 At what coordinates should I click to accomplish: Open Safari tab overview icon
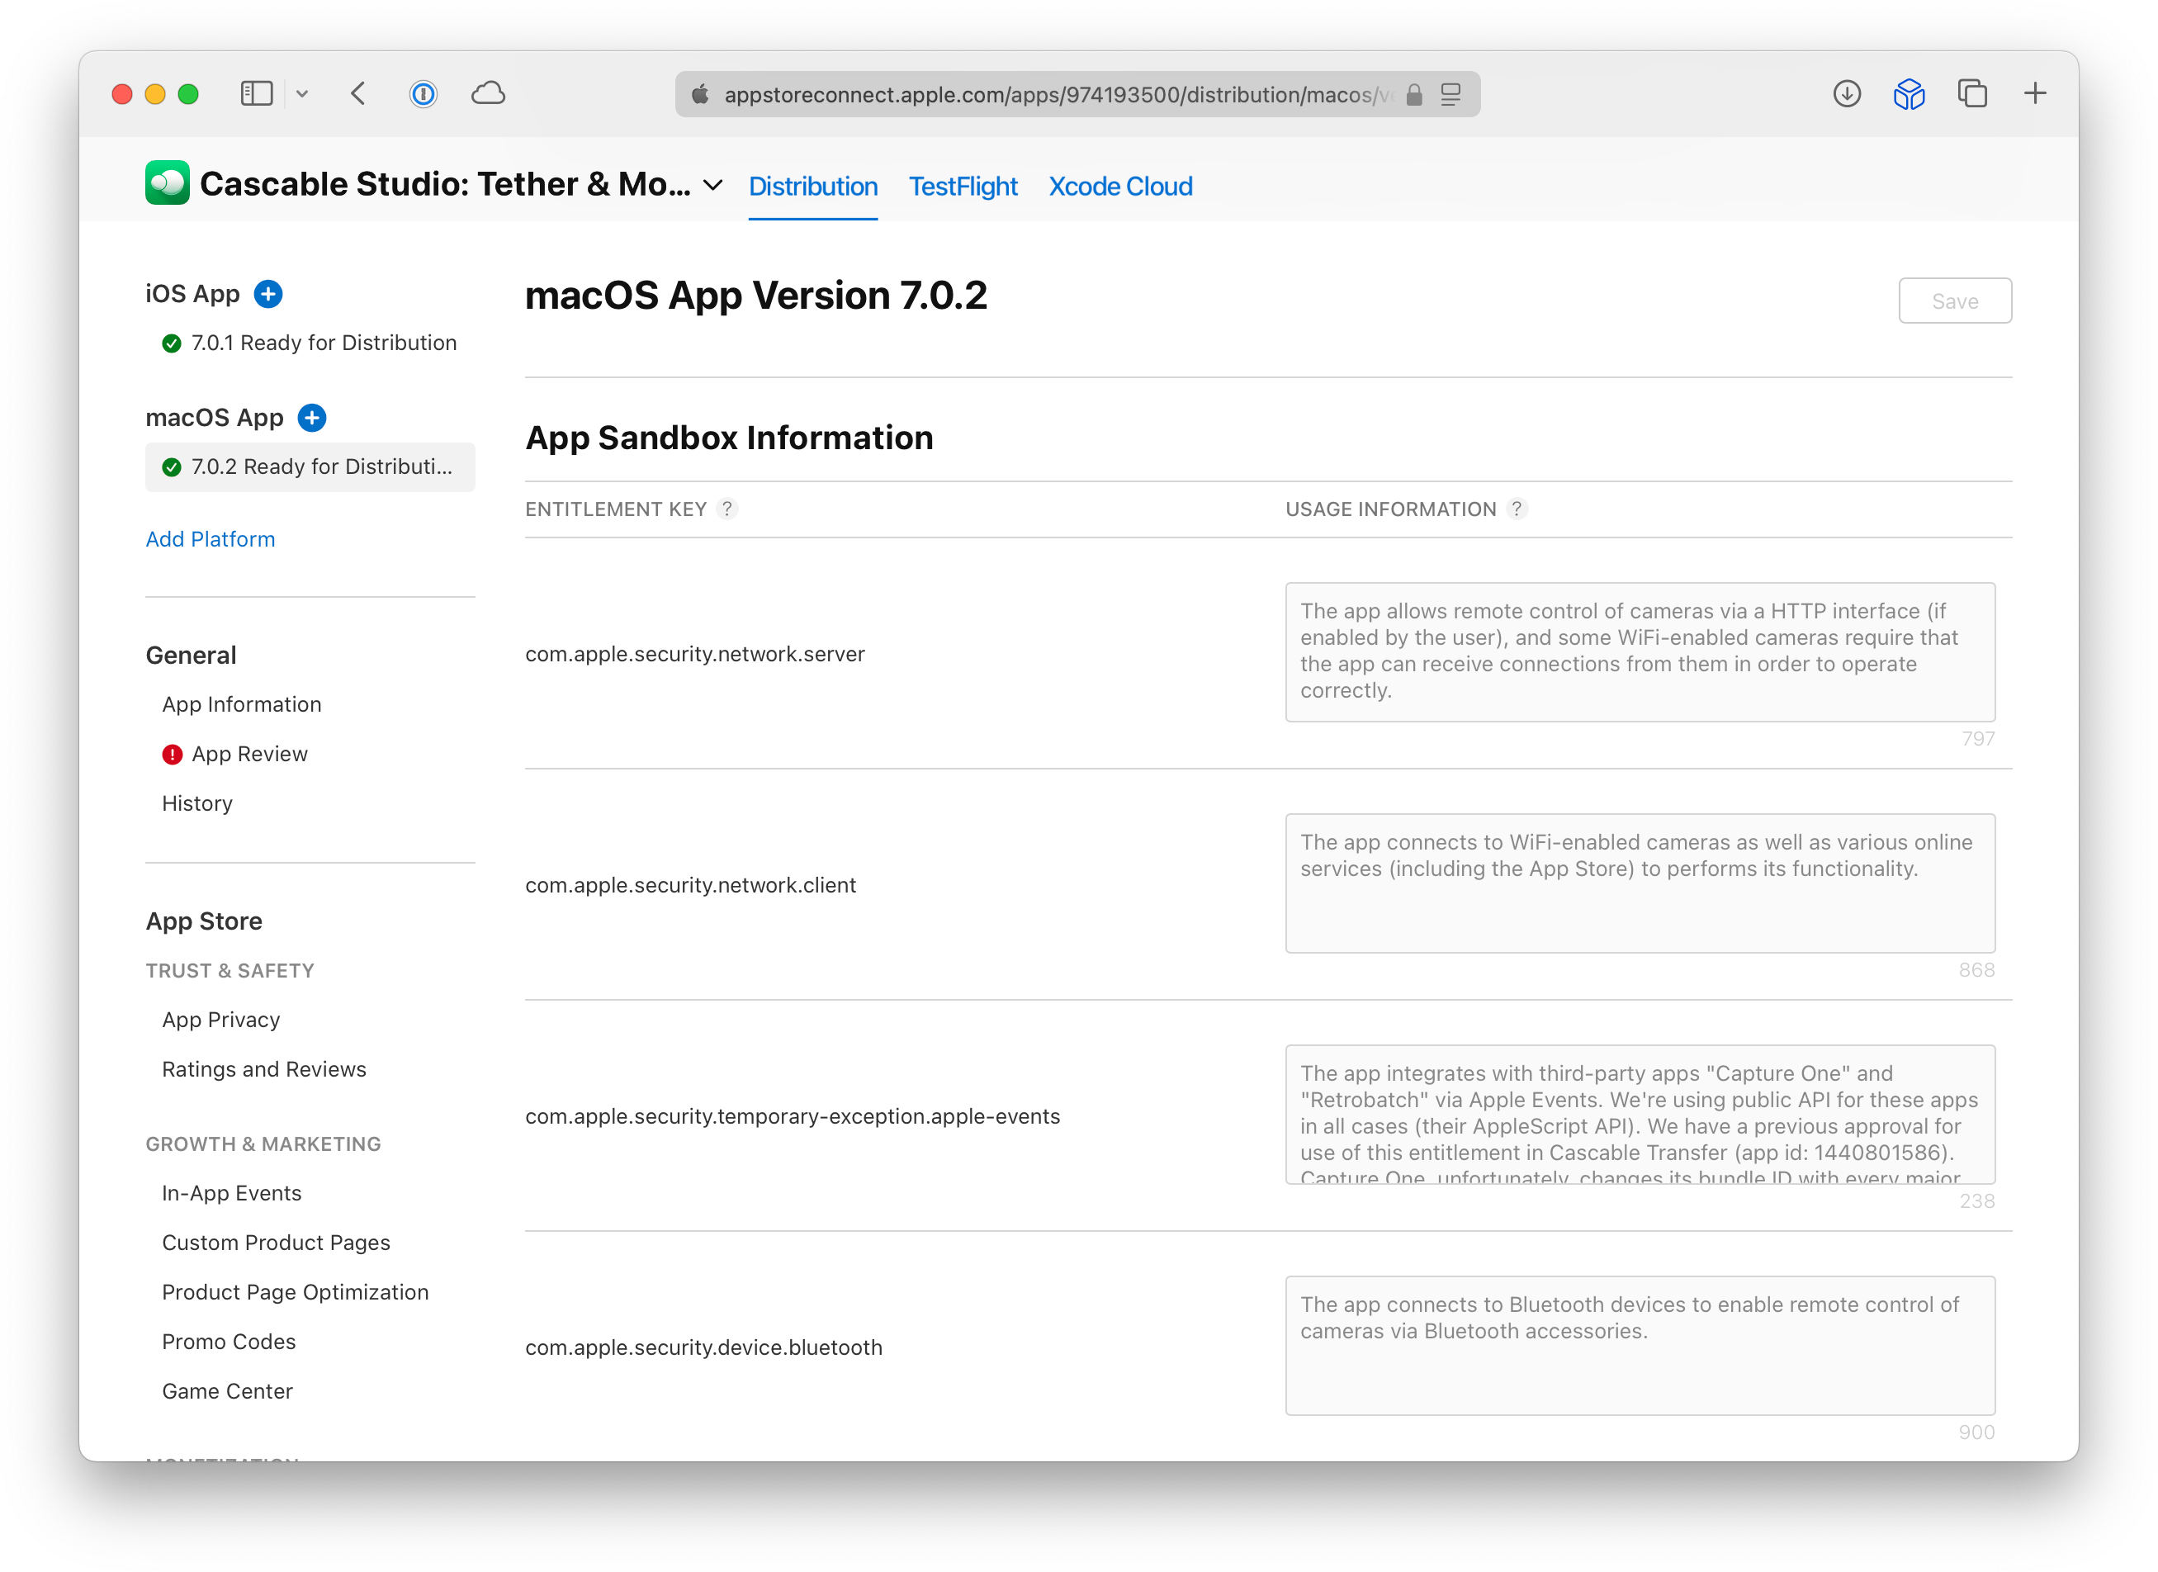[1971, 93]
